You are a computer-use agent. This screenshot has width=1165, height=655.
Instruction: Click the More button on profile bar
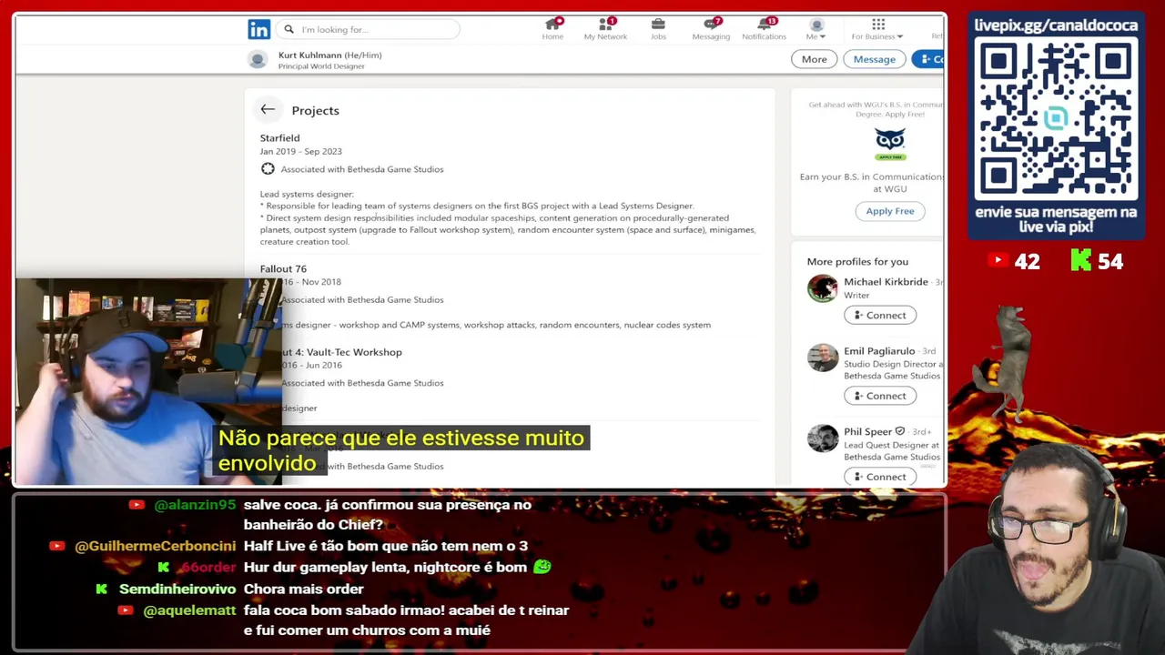coord(814,59)
